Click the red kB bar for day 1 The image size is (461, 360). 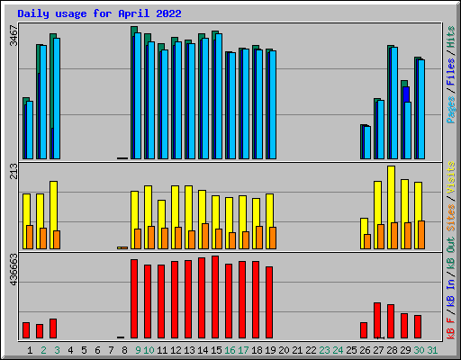click(x=26, y=330)
